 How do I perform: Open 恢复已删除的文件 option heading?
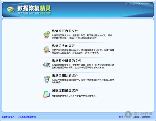65,76
